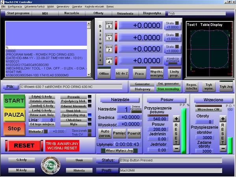Click the toolpath Table Display preview
The height and width of the screenshot is (177, 236).
pos(210,49)
